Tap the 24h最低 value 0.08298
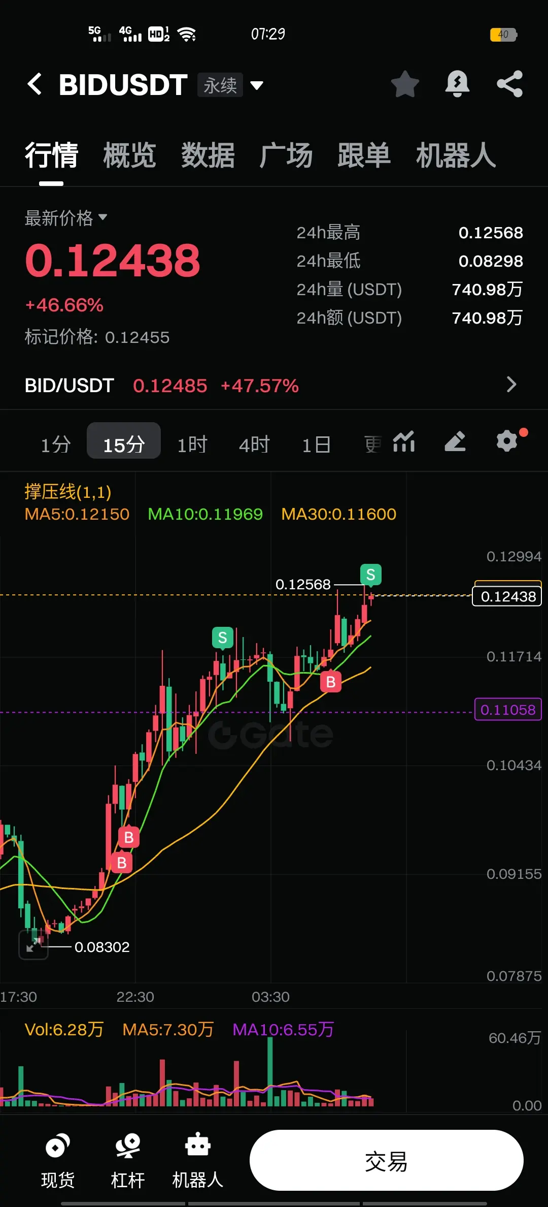The width and height of the screenshot is (548, 1207). point(491,261)
